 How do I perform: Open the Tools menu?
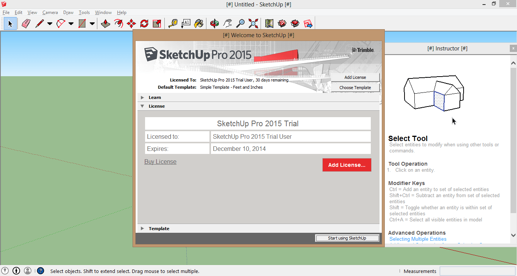click(84, 13)
